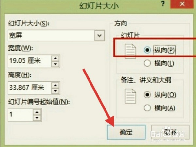Click the 确定 button

[x=126, y=132]
